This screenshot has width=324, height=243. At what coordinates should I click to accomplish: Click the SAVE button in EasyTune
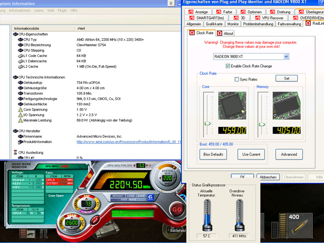(x=141, y=196)
